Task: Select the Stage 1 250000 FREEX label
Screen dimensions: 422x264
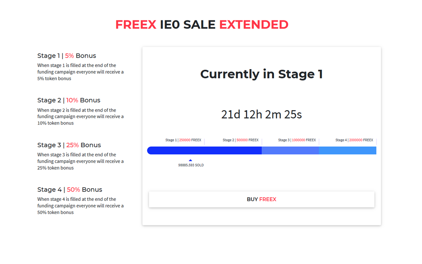Action: click(x=183, y=140)
